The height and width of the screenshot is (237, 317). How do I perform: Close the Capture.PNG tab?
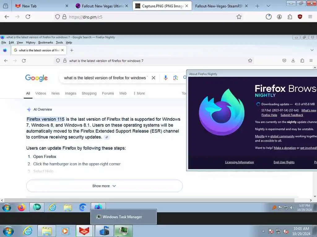tap(187, 6)
